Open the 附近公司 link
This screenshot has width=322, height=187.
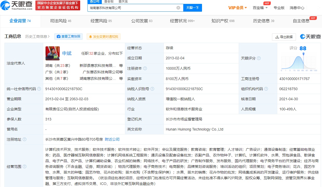click(x=112, y=139)
